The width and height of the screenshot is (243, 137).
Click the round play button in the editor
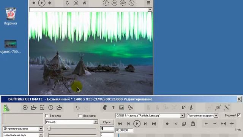pos(137,124)
